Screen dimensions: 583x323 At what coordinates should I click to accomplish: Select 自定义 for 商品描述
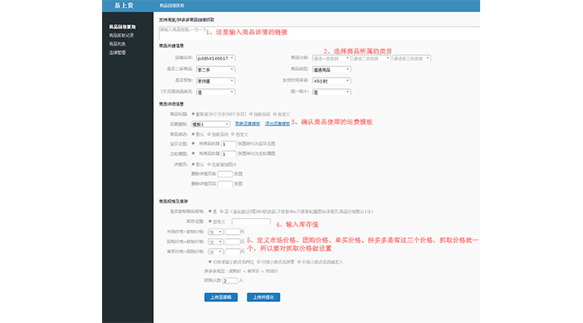[x=232, y=134]
